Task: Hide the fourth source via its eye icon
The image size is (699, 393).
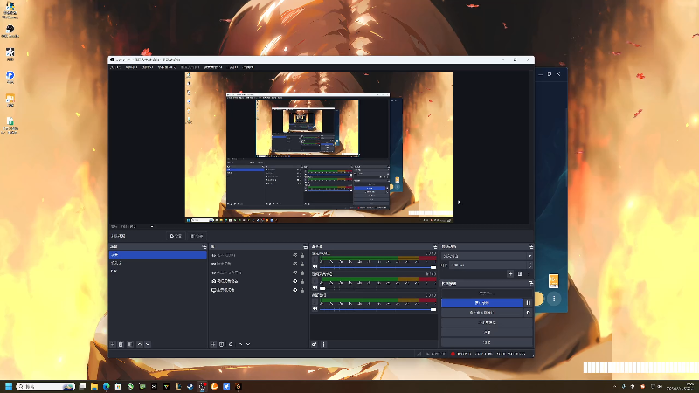Action: [x=294, y=281]
